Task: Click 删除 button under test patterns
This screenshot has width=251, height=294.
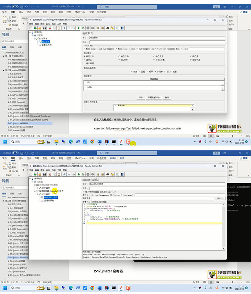Action: point(167,97)
